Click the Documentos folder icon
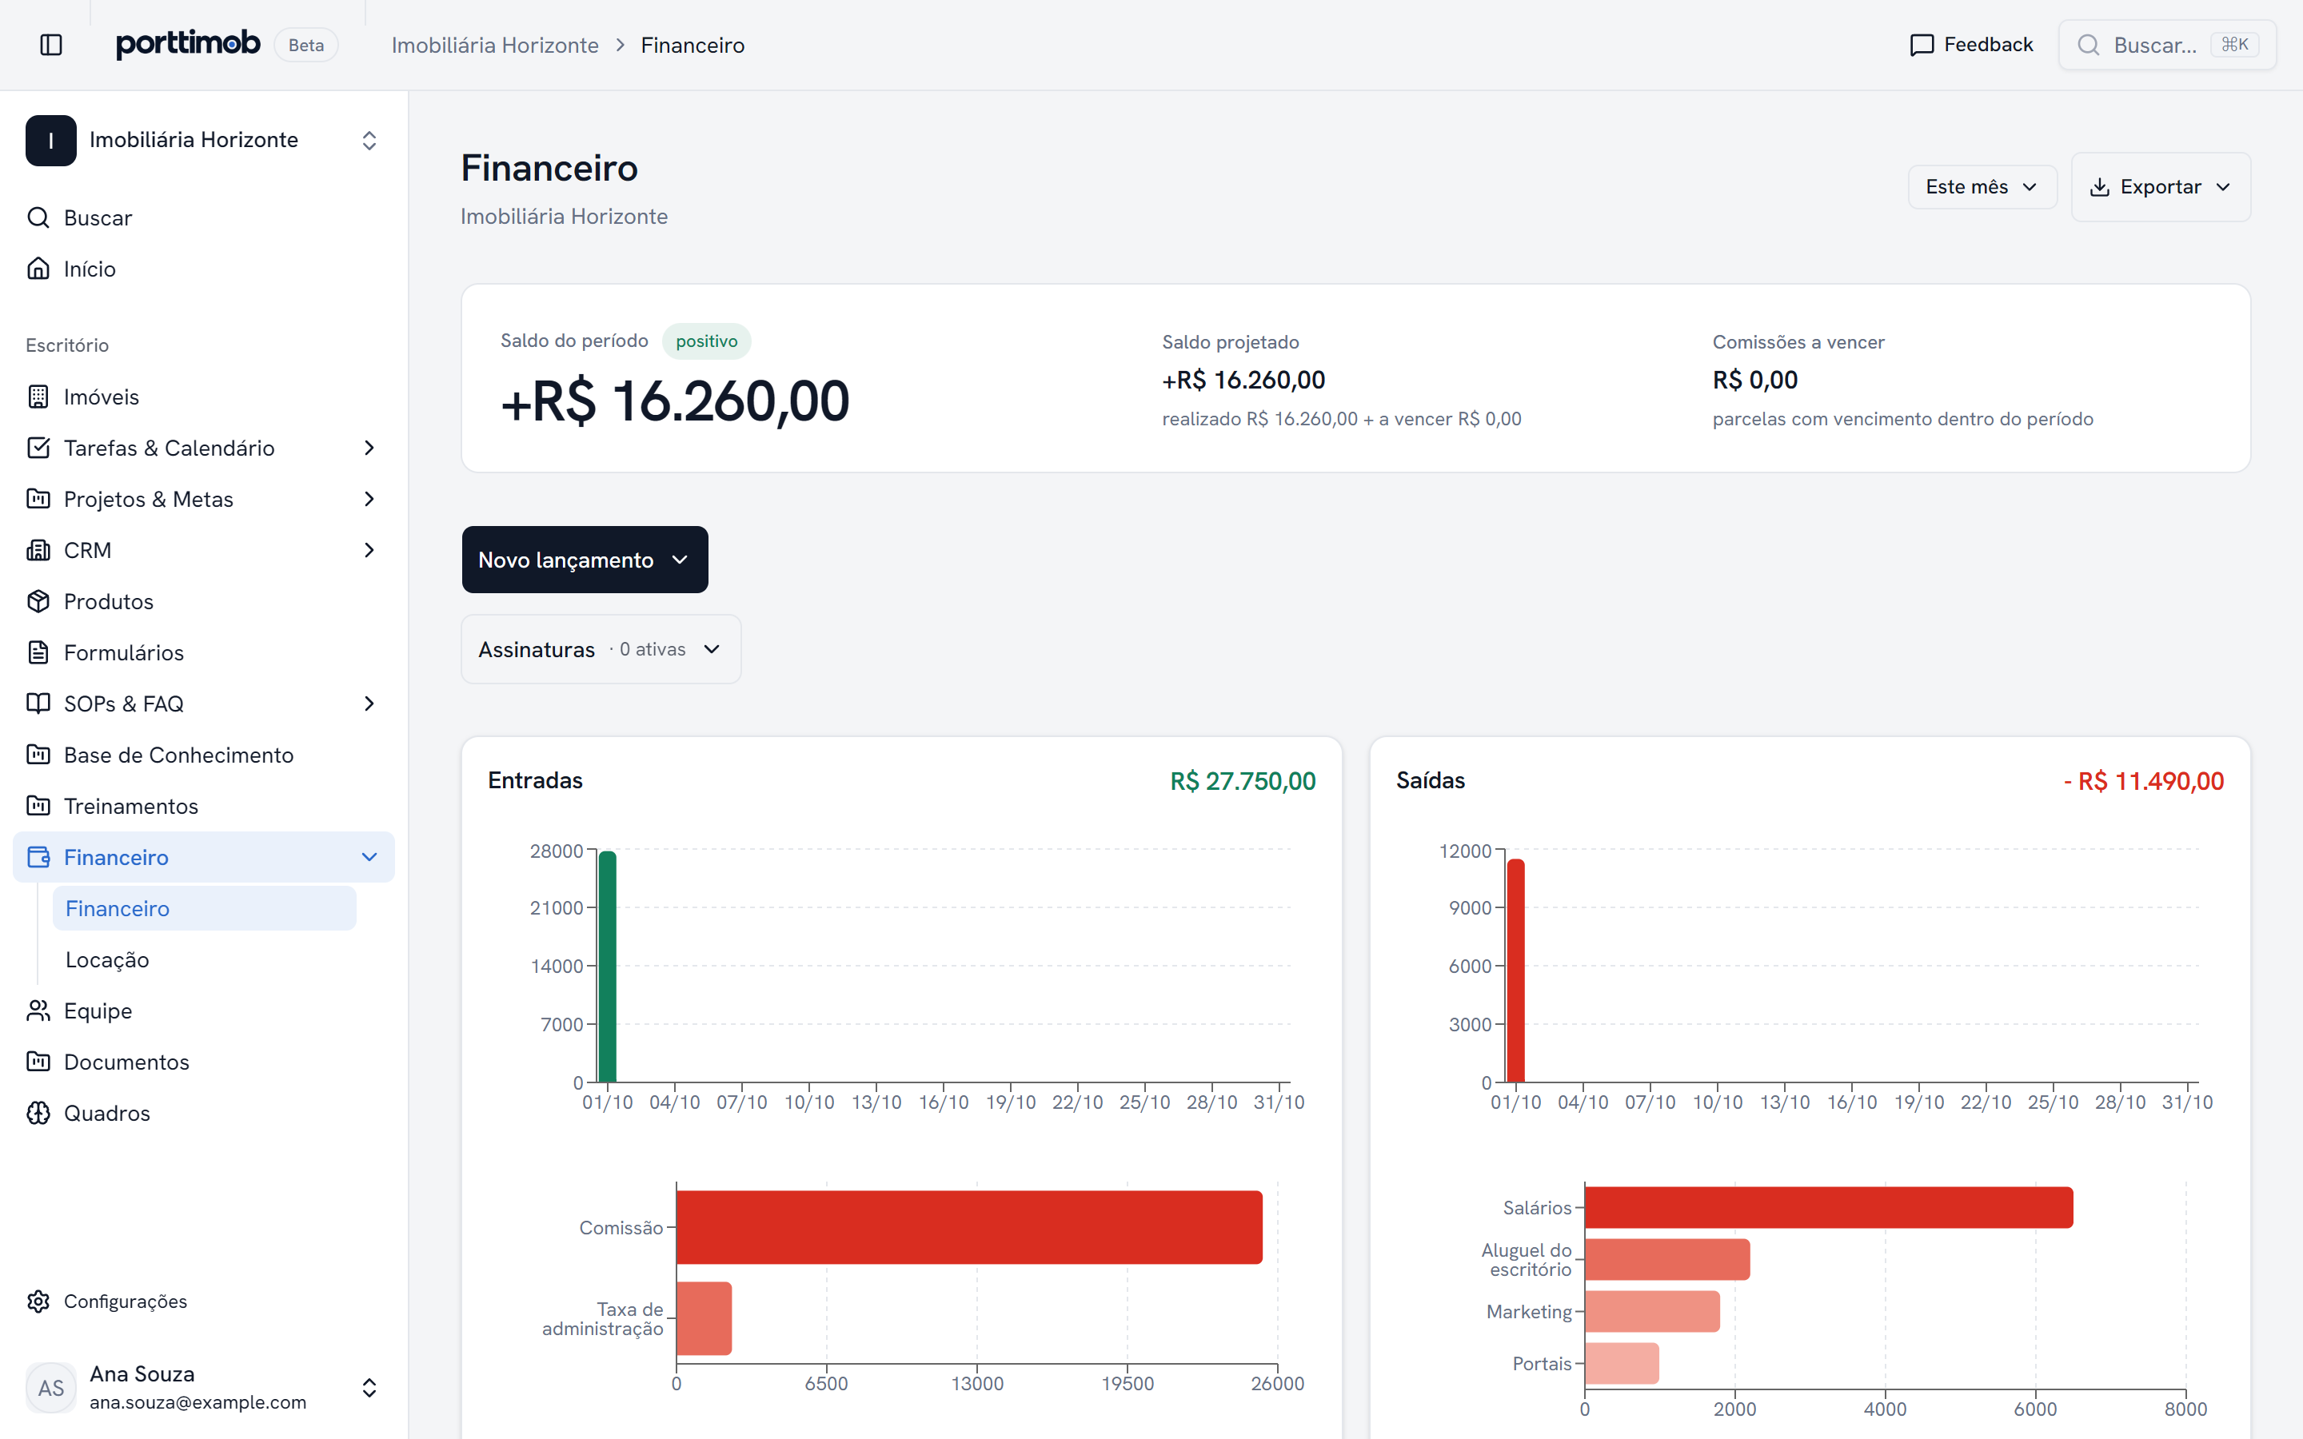Viewport: 2303px width, 1439px height. point(38,1061)
